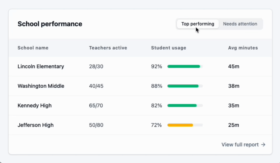Click Lincoln Elementary's 28/30 teachers value
The image size is (280, 163).
[96, 66]
